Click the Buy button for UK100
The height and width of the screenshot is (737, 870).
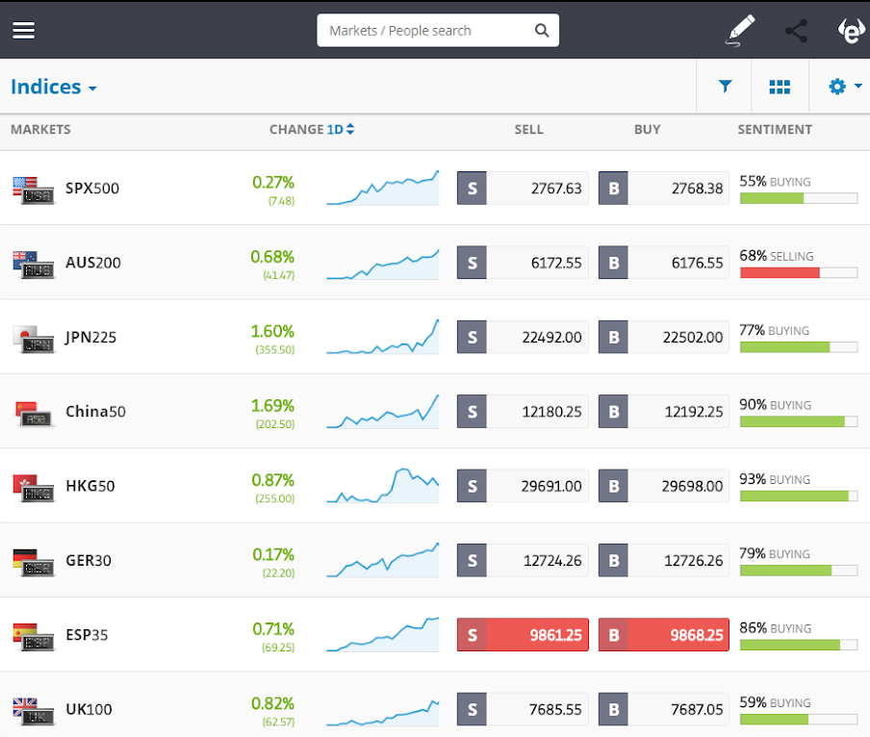tap(664, 709)
